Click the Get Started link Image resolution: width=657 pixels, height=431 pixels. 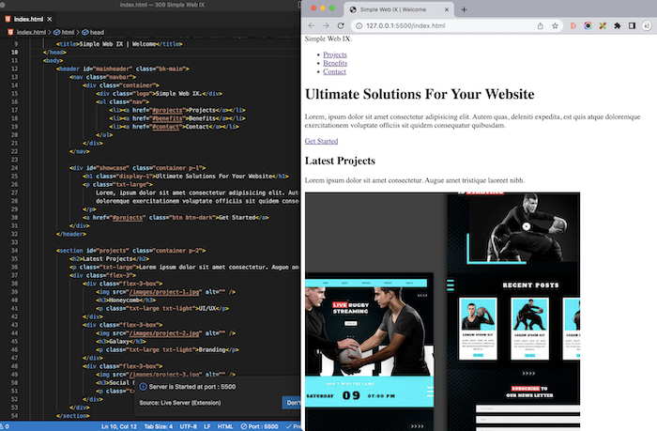321,141
